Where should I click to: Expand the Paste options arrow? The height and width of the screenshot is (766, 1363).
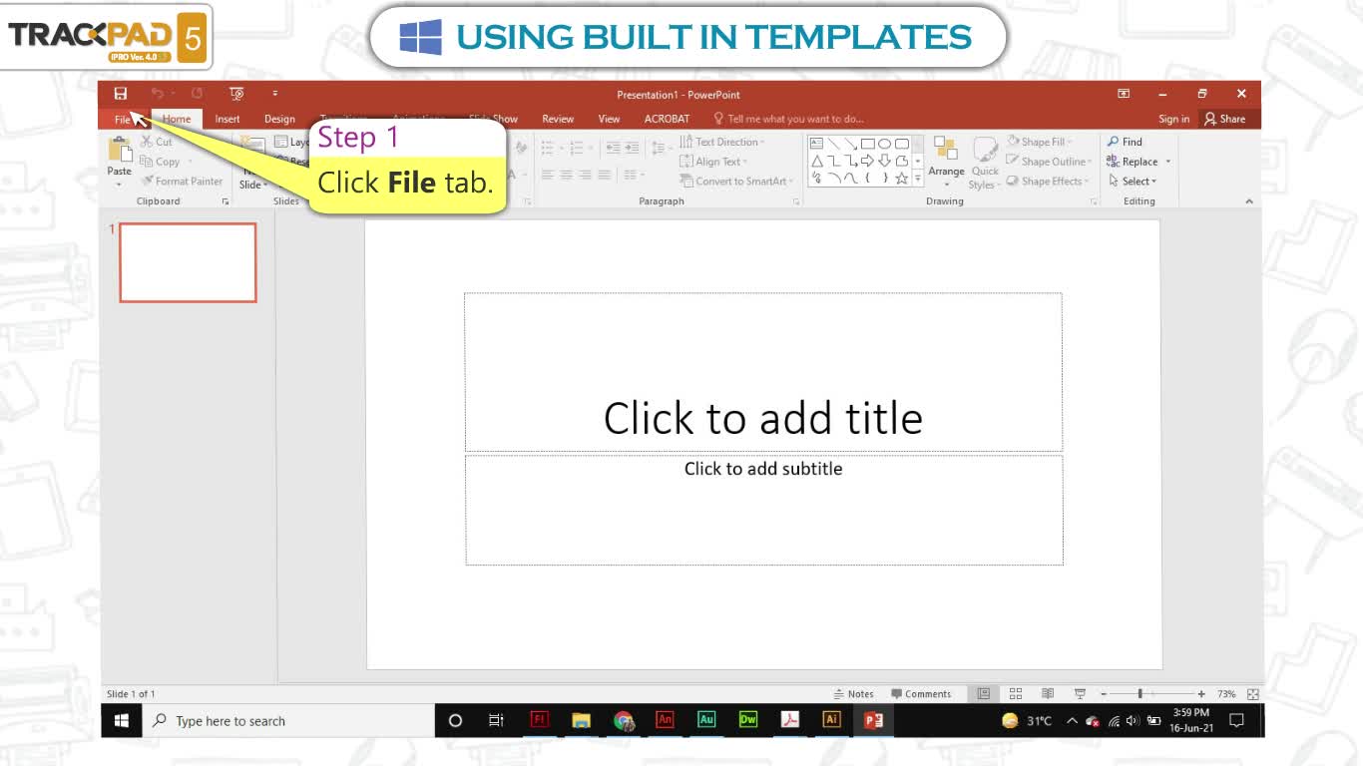pyautogui.click(x=119, y=184)
